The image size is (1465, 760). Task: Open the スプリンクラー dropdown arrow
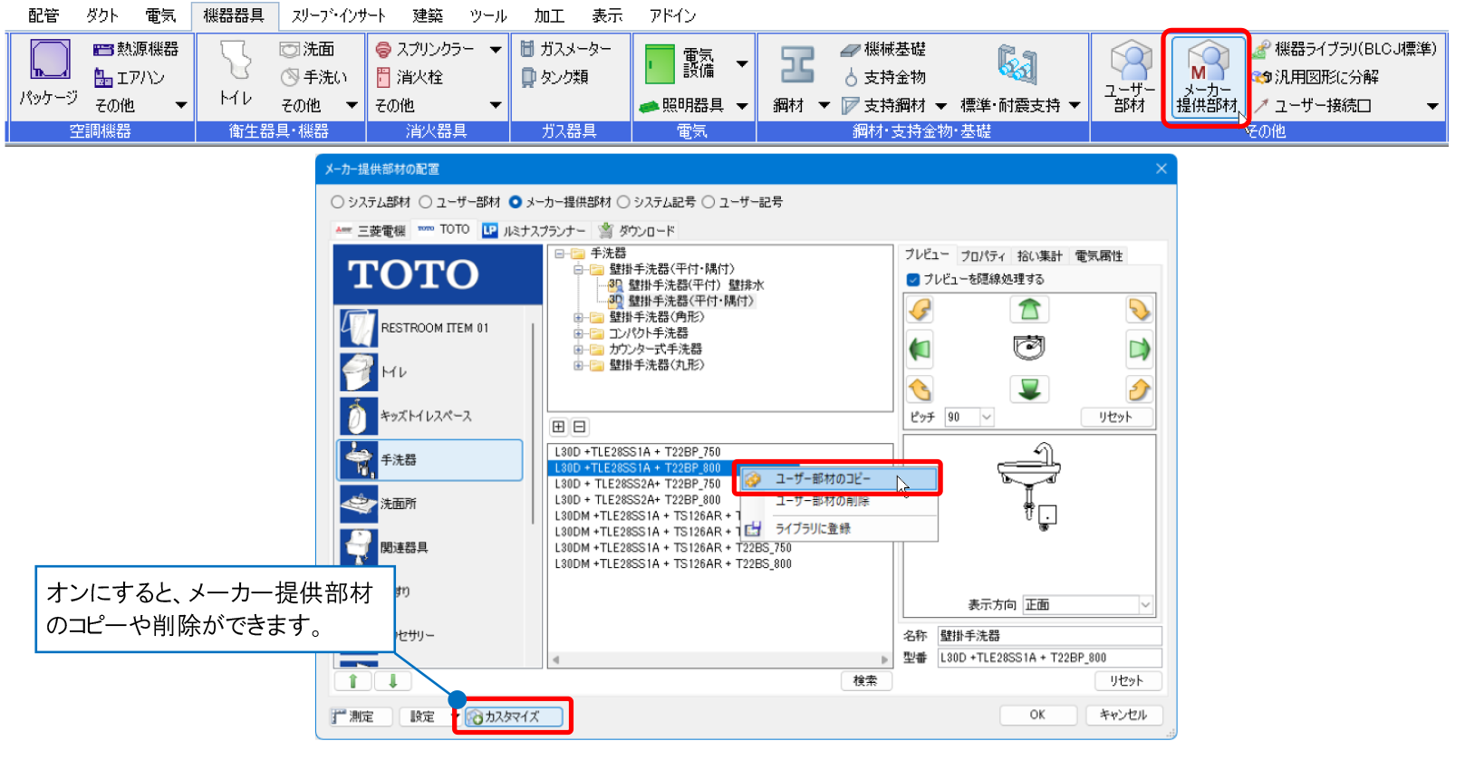click(495, 50)
